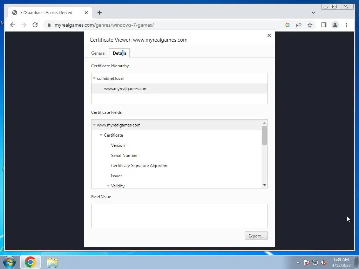Screen dimensions: 359x269
Task: Click the muted volume tray icon
Action: click(324, 262)
